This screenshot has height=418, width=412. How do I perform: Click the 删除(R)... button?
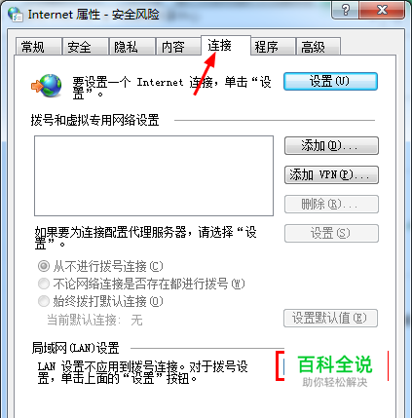click(x=331, y=204)
